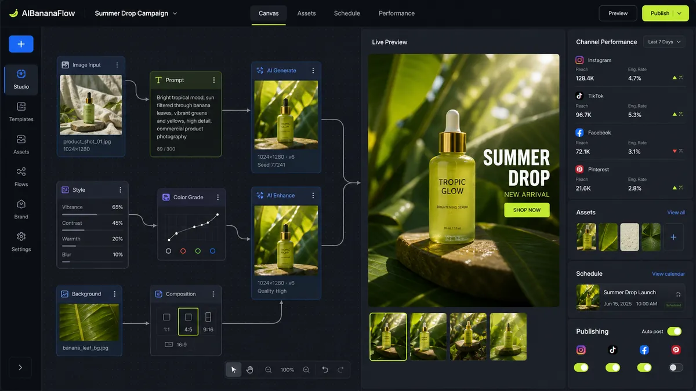The height and width of the screenshot is (391, 696).
Task: Add a new asset with plus tile
Action: pyautogui.click(x=673, y=237)
